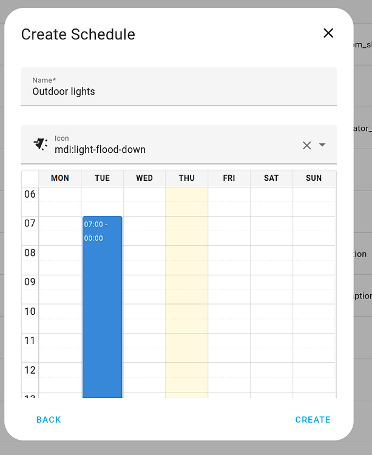The height and width of the screenshot is (455, 372).
Task: Open the Tuesday 07:00 - 00:00 time block
Action: pyautogui.click(x=102, y=307)
